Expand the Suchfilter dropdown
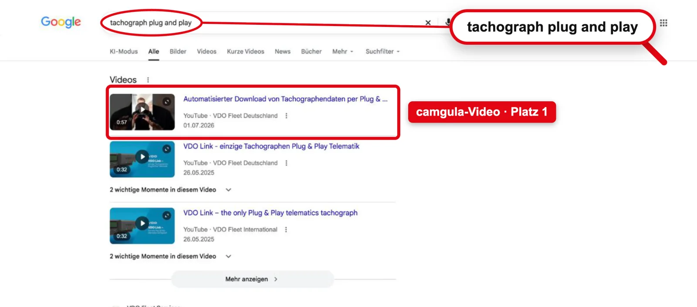 pyautogui.click(x=382, y=51)
